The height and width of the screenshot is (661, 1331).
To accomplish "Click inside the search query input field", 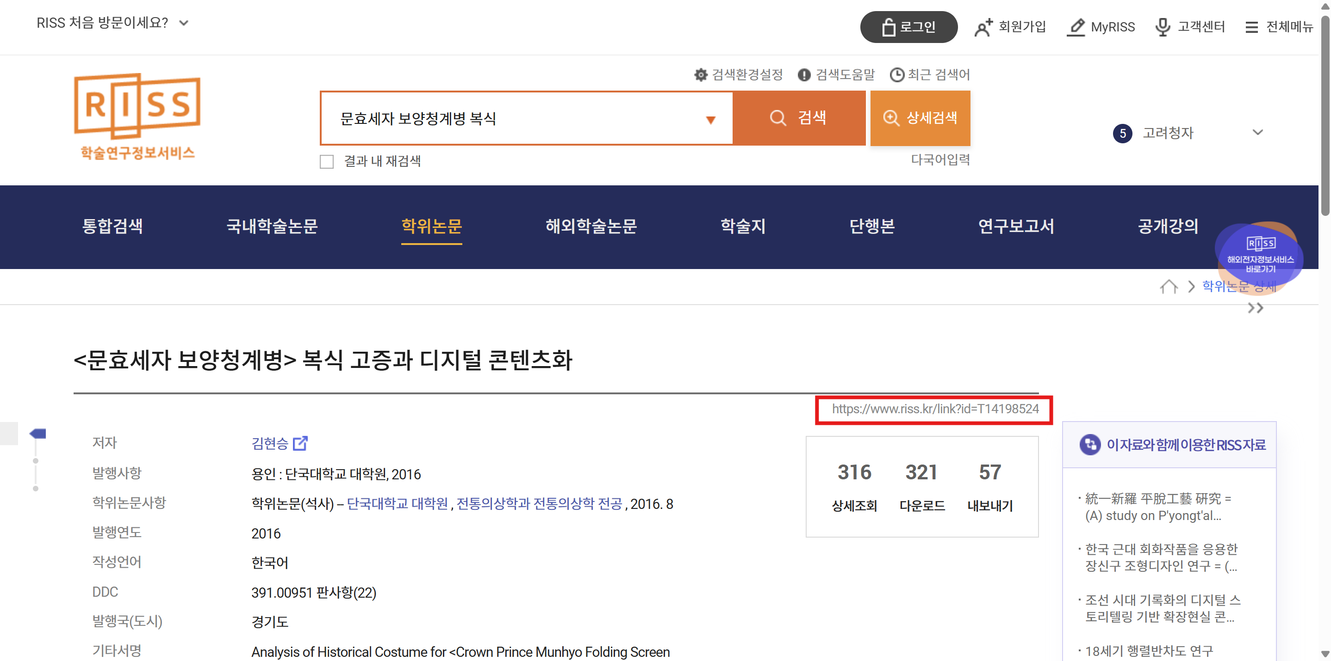I will (516, 119).
